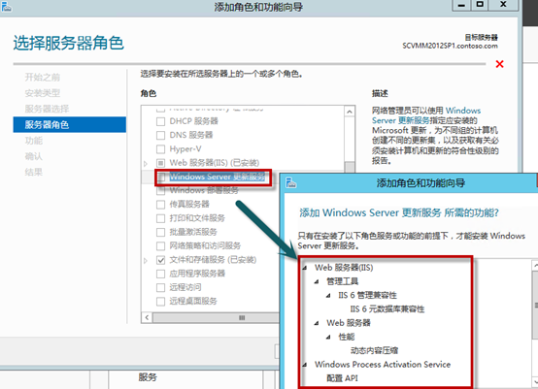The image size is (538, 389).
Task: Check the DHCP 服务器 checkbox
Action: tap(160, 121)
